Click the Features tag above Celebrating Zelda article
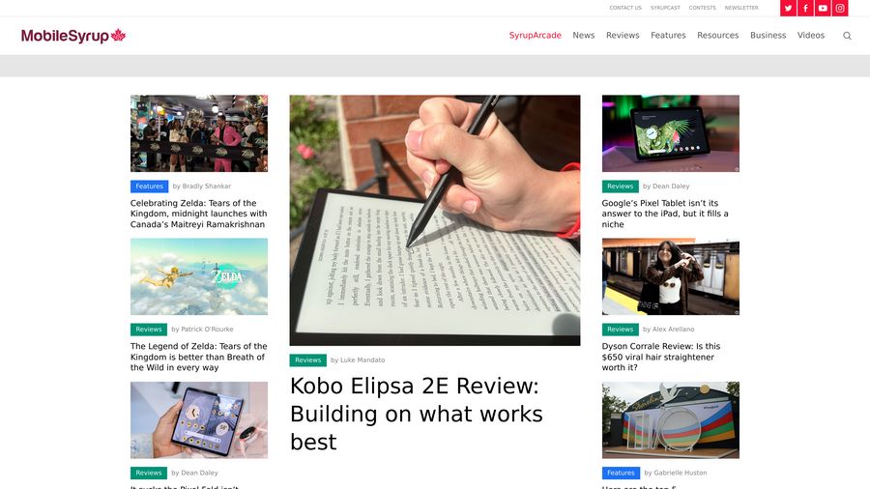 (149, 187)
